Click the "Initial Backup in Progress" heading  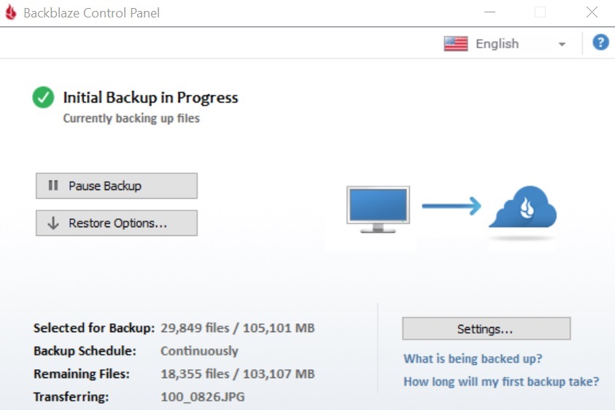click(150, 98)
